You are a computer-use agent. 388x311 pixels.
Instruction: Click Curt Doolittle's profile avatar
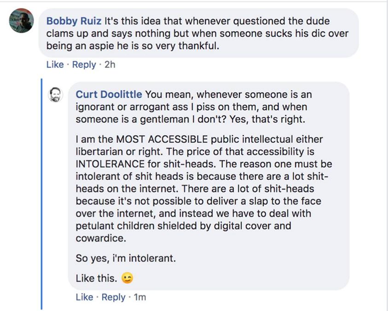point(56,94)
